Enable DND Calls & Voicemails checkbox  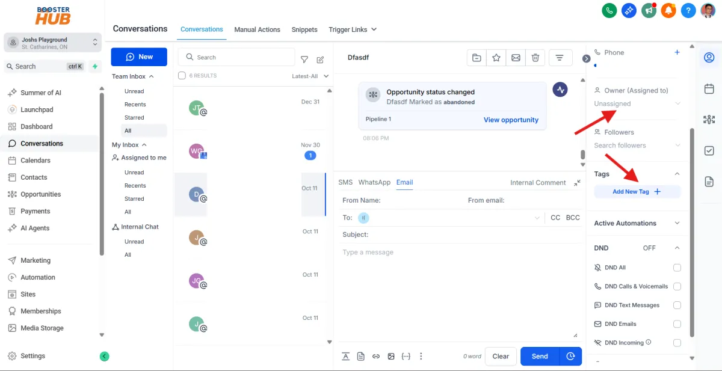click(677, 286)
